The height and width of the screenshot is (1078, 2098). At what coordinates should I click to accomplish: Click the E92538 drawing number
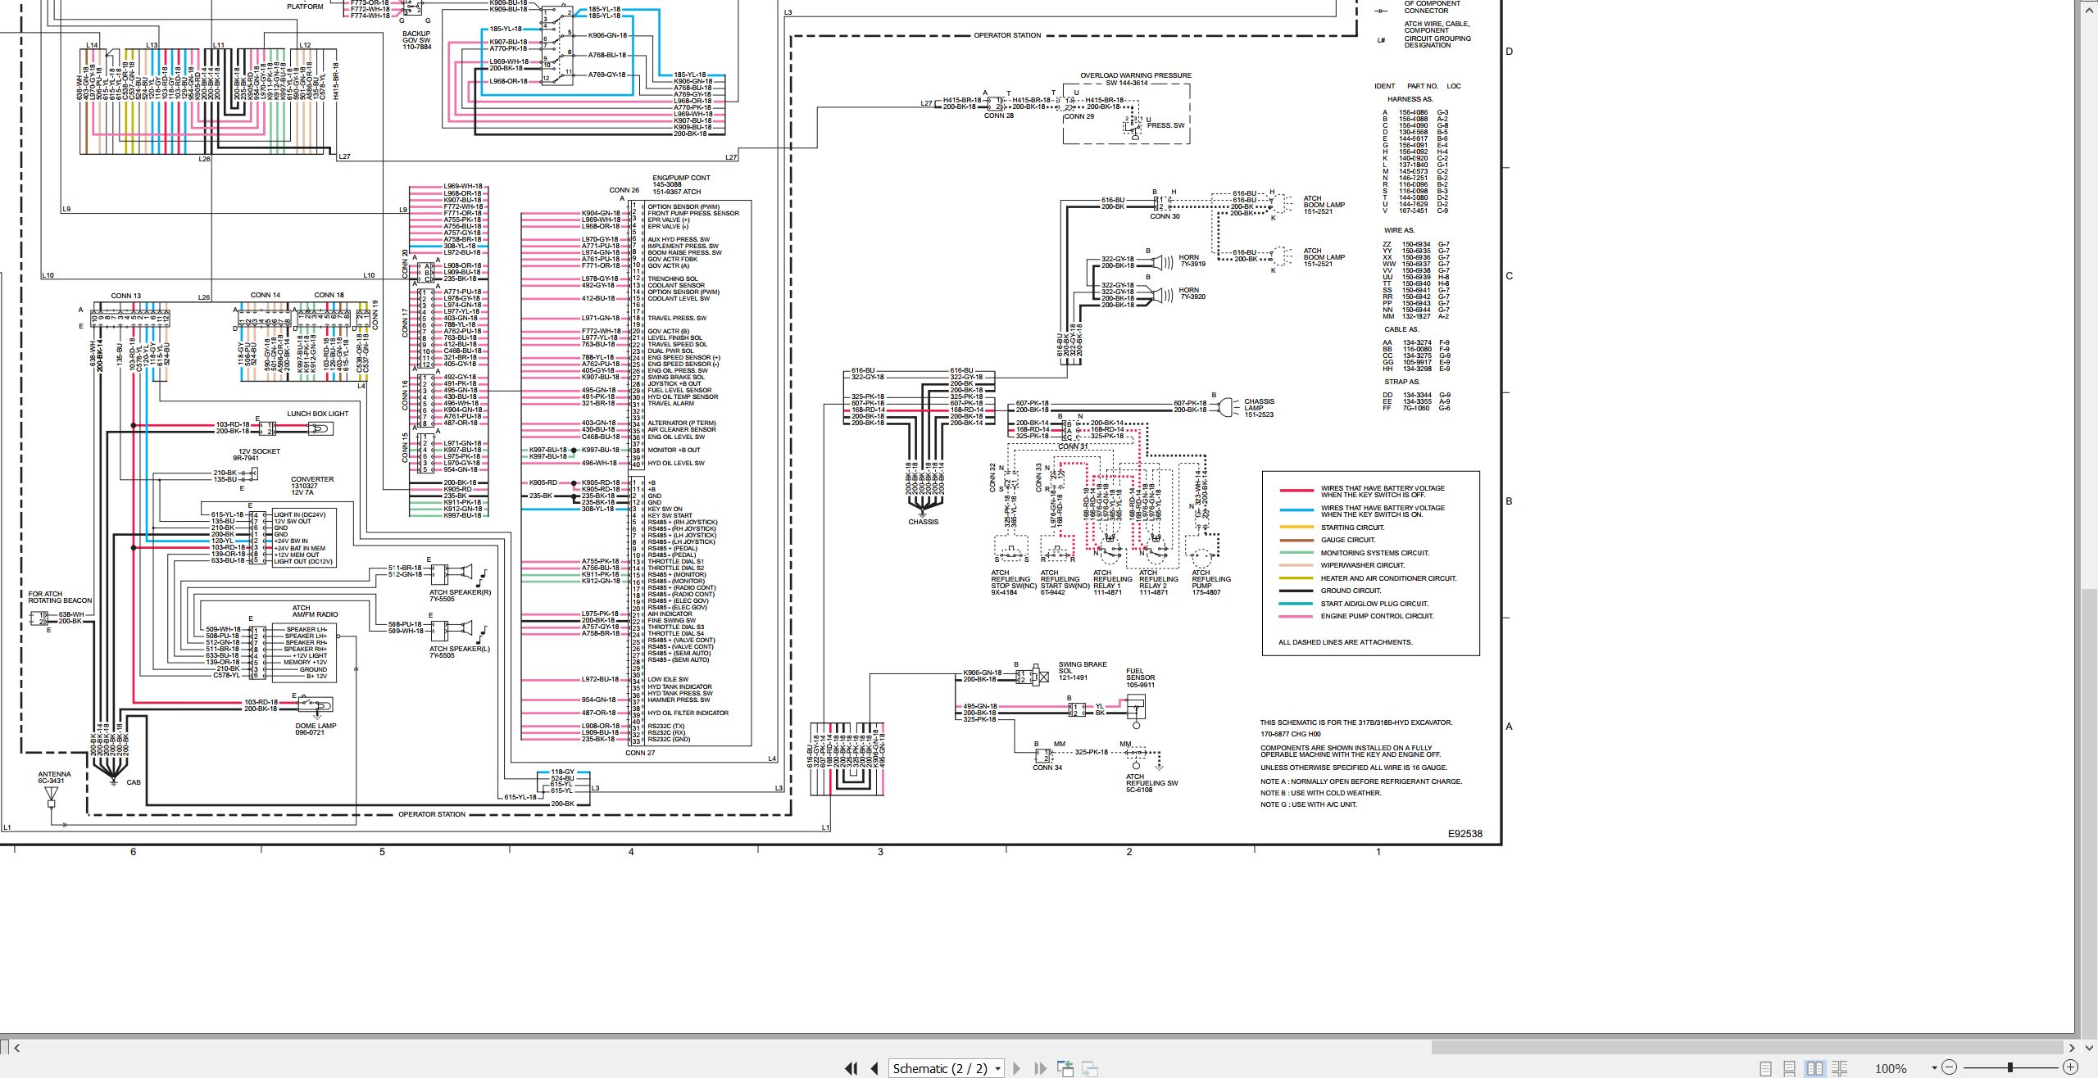[x=1465, y=834]
